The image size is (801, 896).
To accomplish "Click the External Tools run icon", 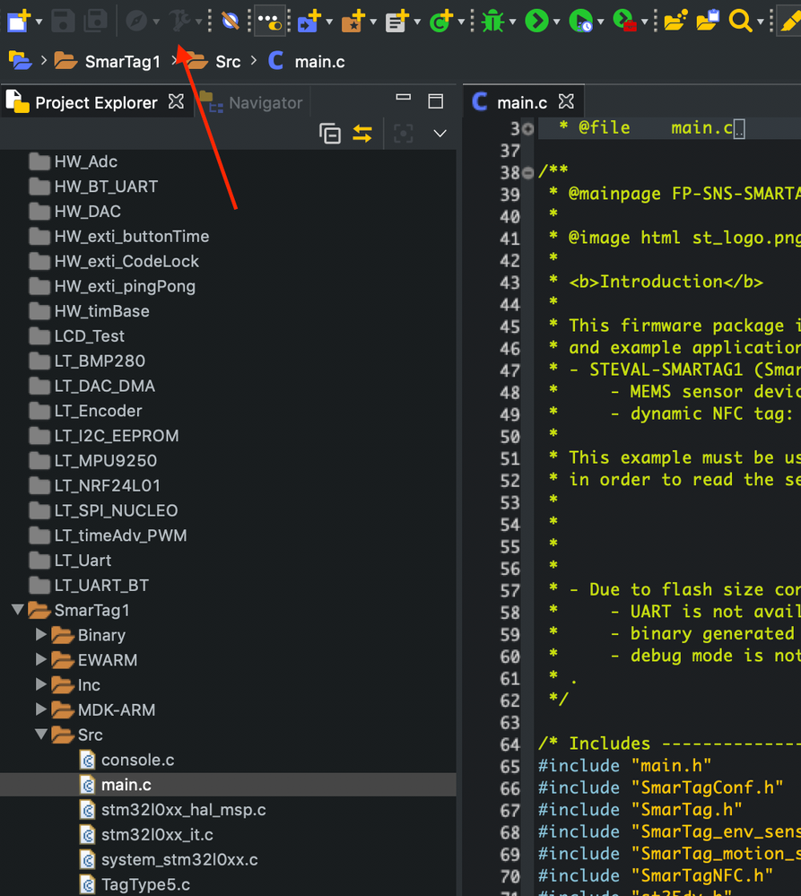I will (x=624, y=22).
